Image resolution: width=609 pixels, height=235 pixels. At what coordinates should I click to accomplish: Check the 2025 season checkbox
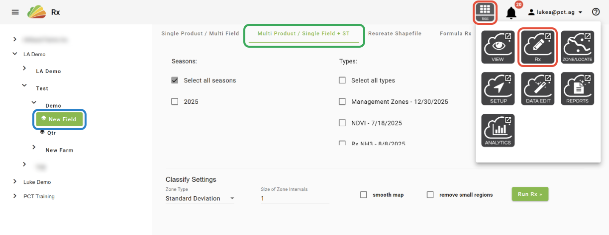(x=175, y=101)
